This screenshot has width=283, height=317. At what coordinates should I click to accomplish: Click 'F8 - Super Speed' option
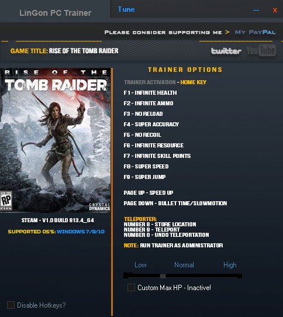tap(146, 166)
